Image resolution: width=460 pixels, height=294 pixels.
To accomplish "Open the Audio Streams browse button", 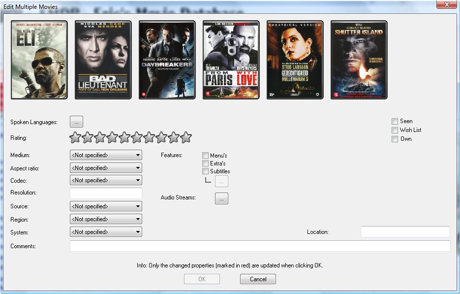I will pyautogui.click(x=221, y=198).
